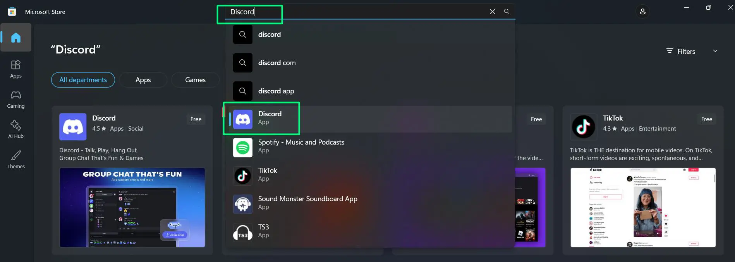
Task: Click the Filters label button
Action: point(681,51)
